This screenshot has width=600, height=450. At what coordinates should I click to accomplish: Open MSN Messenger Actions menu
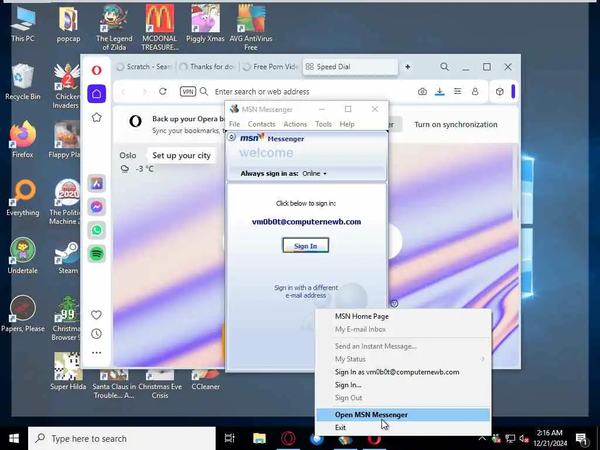pos(295,124)
